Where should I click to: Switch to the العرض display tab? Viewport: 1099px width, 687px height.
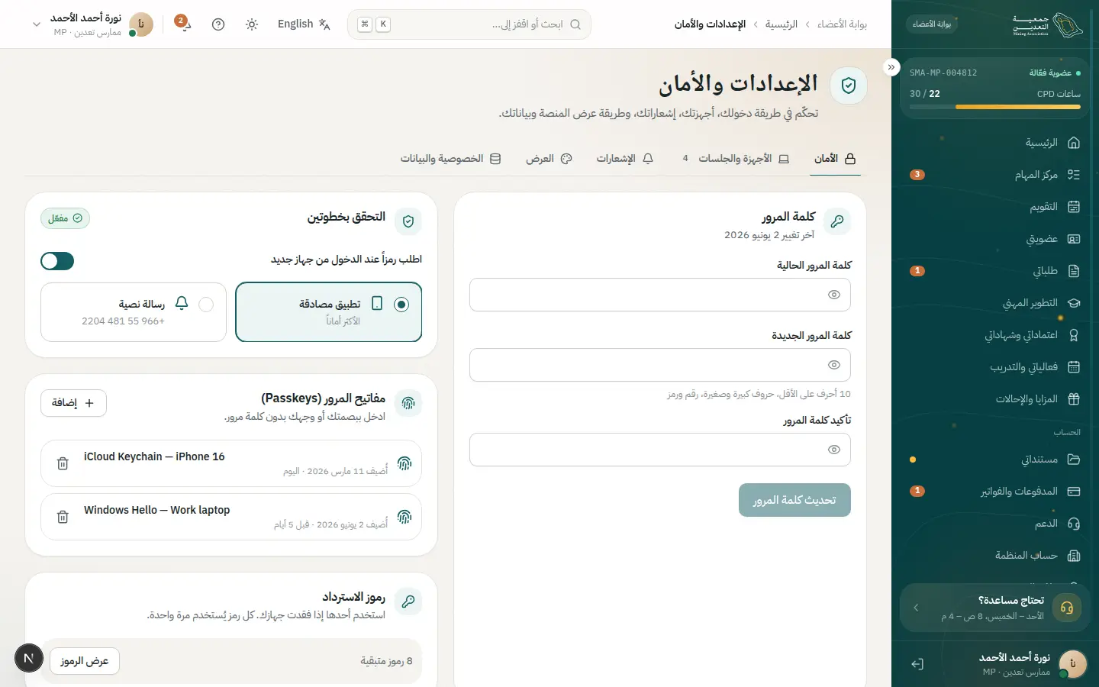549,159
